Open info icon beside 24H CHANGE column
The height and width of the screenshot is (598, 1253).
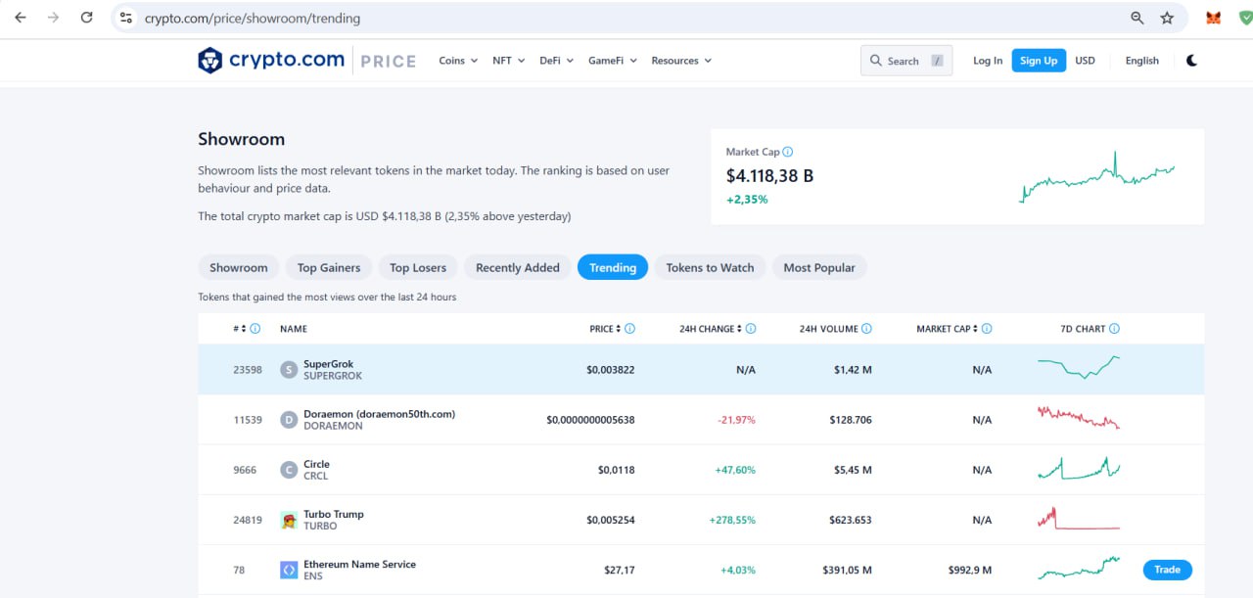click(x=751, y=329)
